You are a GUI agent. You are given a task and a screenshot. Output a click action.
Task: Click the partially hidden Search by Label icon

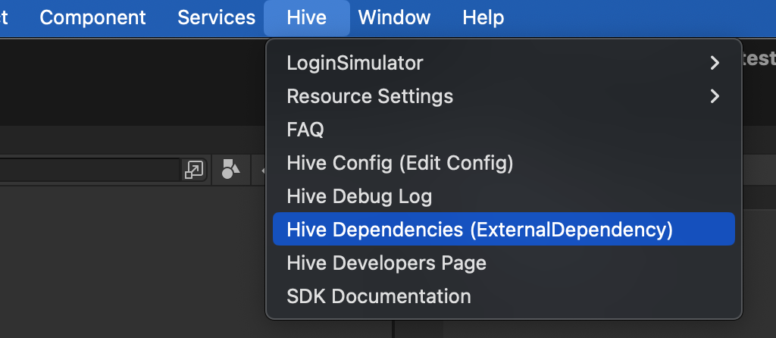point(262,170)
